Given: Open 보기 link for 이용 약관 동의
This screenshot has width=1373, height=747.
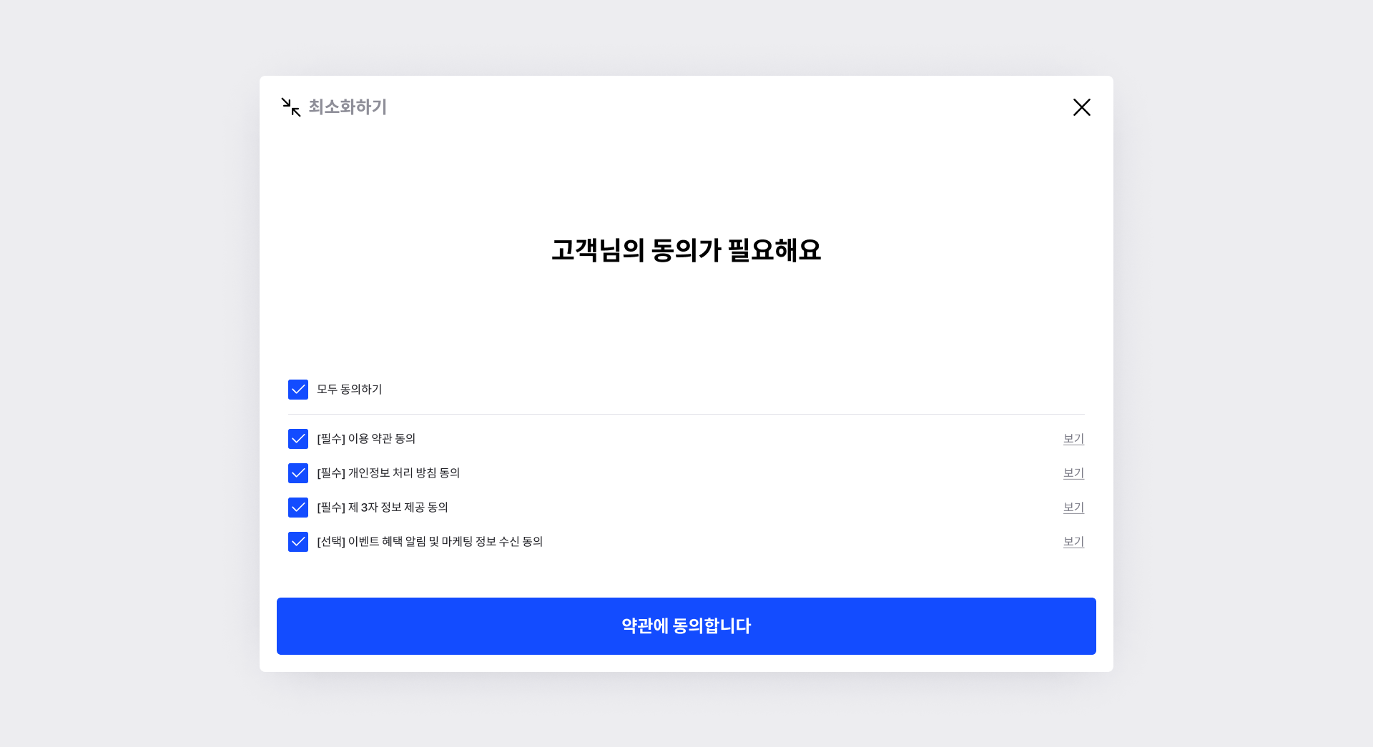Looking at the screenshot, I should point(1073,439).
